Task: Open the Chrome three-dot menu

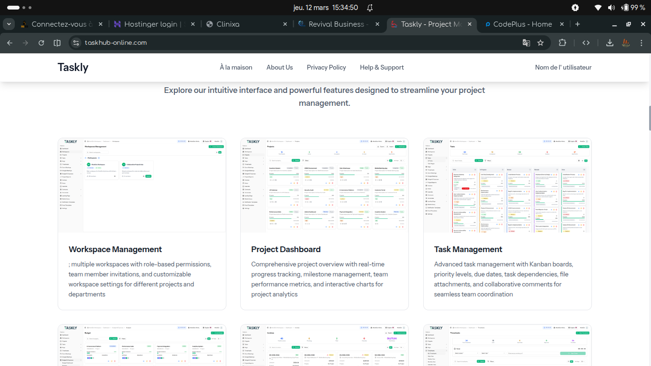Action: click(641, 43)
